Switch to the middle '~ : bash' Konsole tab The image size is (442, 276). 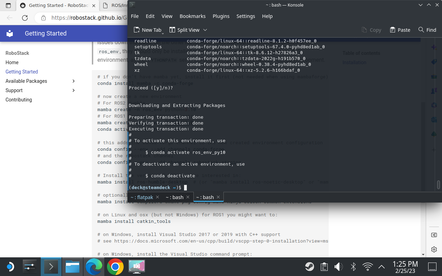174,197
